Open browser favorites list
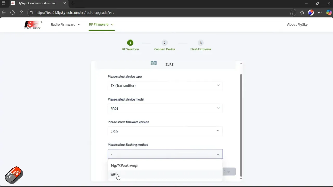 (302, 12)
